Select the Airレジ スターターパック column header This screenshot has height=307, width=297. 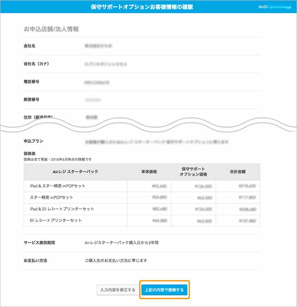pyautogui.click(x=76, y=171)
